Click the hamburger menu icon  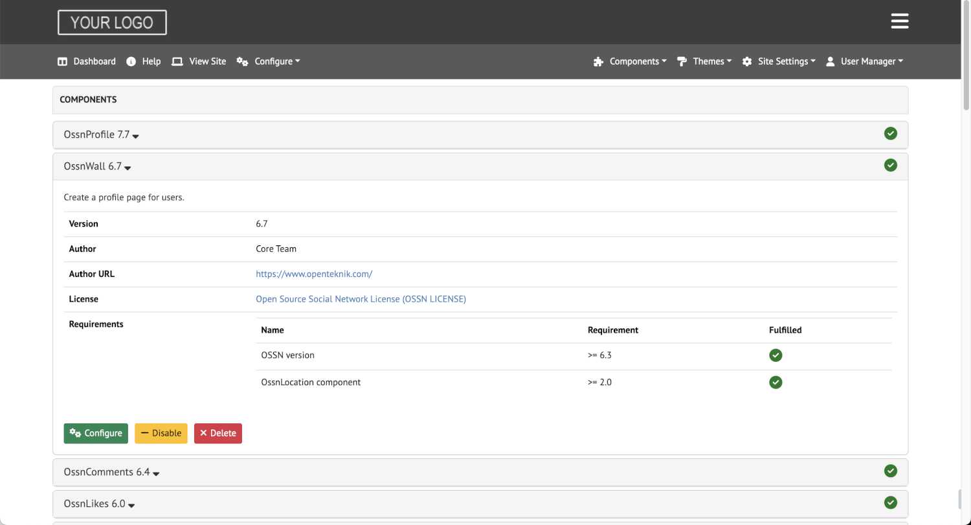899,21
